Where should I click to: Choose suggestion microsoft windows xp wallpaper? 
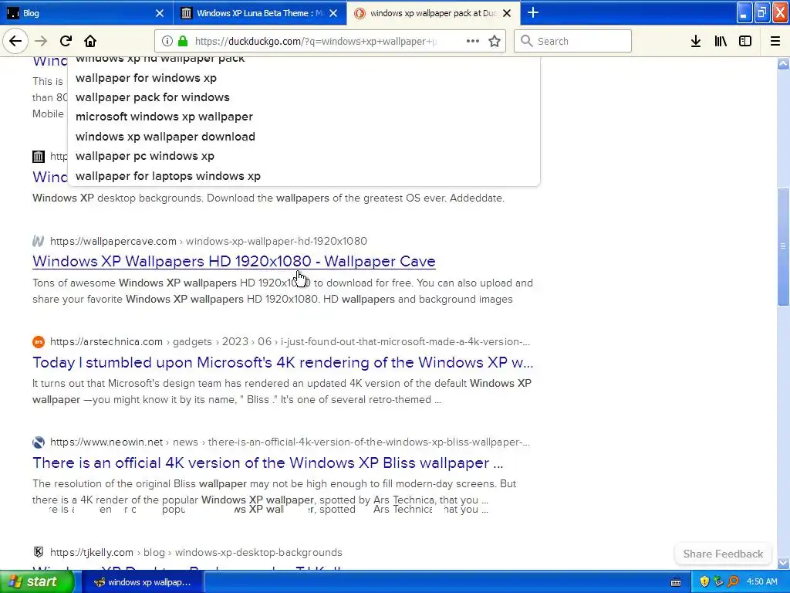pos(164,117)
